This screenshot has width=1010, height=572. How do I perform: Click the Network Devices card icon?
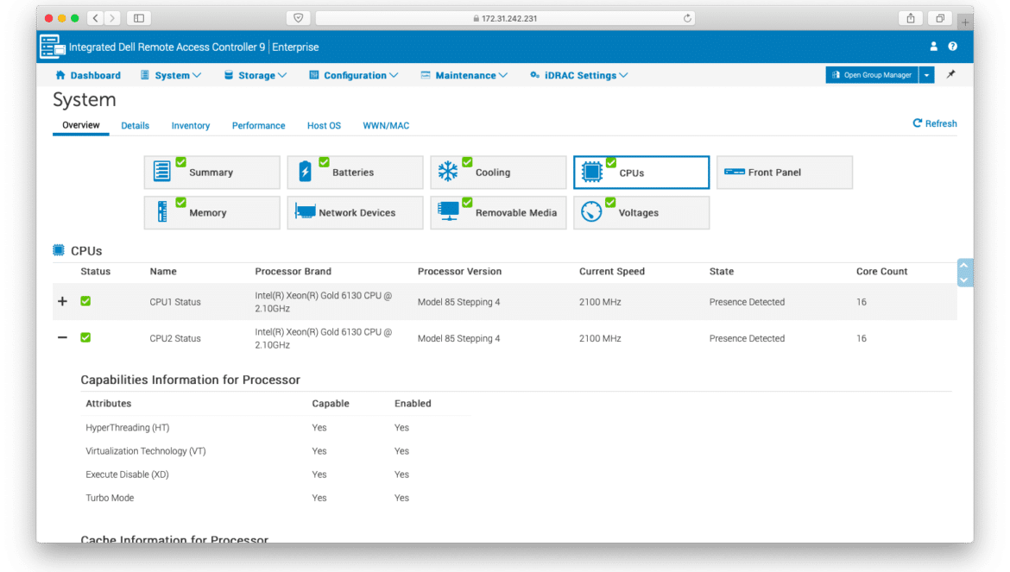(305, 211)
